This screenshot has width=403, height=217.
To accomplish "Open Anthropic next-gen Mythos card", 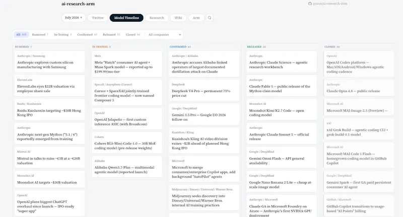I will click(x=49, y=133).
